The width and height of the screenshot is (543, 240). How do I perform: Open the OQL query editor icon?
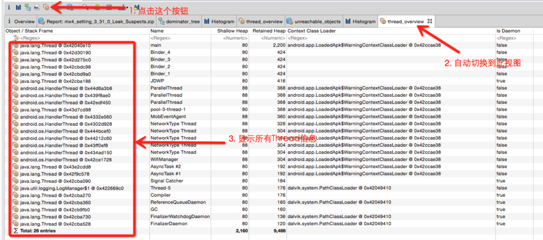click(37, 7)
